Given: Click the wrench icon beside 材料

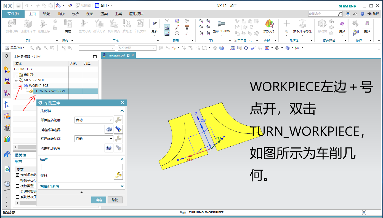Looking at the screenshot, I should point(118,175).
